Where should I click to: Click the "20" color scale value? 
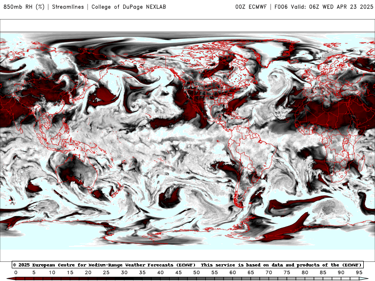tap(88, 273)
